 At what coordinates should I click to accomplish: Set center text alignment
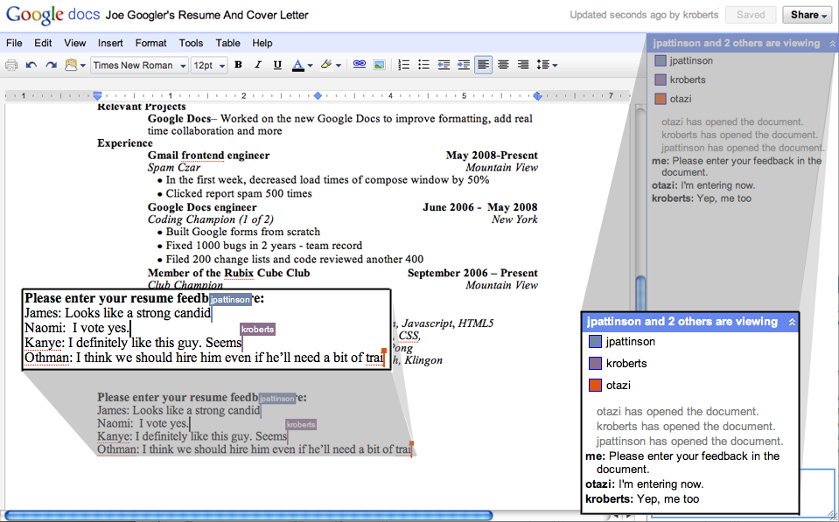[503, 65]
